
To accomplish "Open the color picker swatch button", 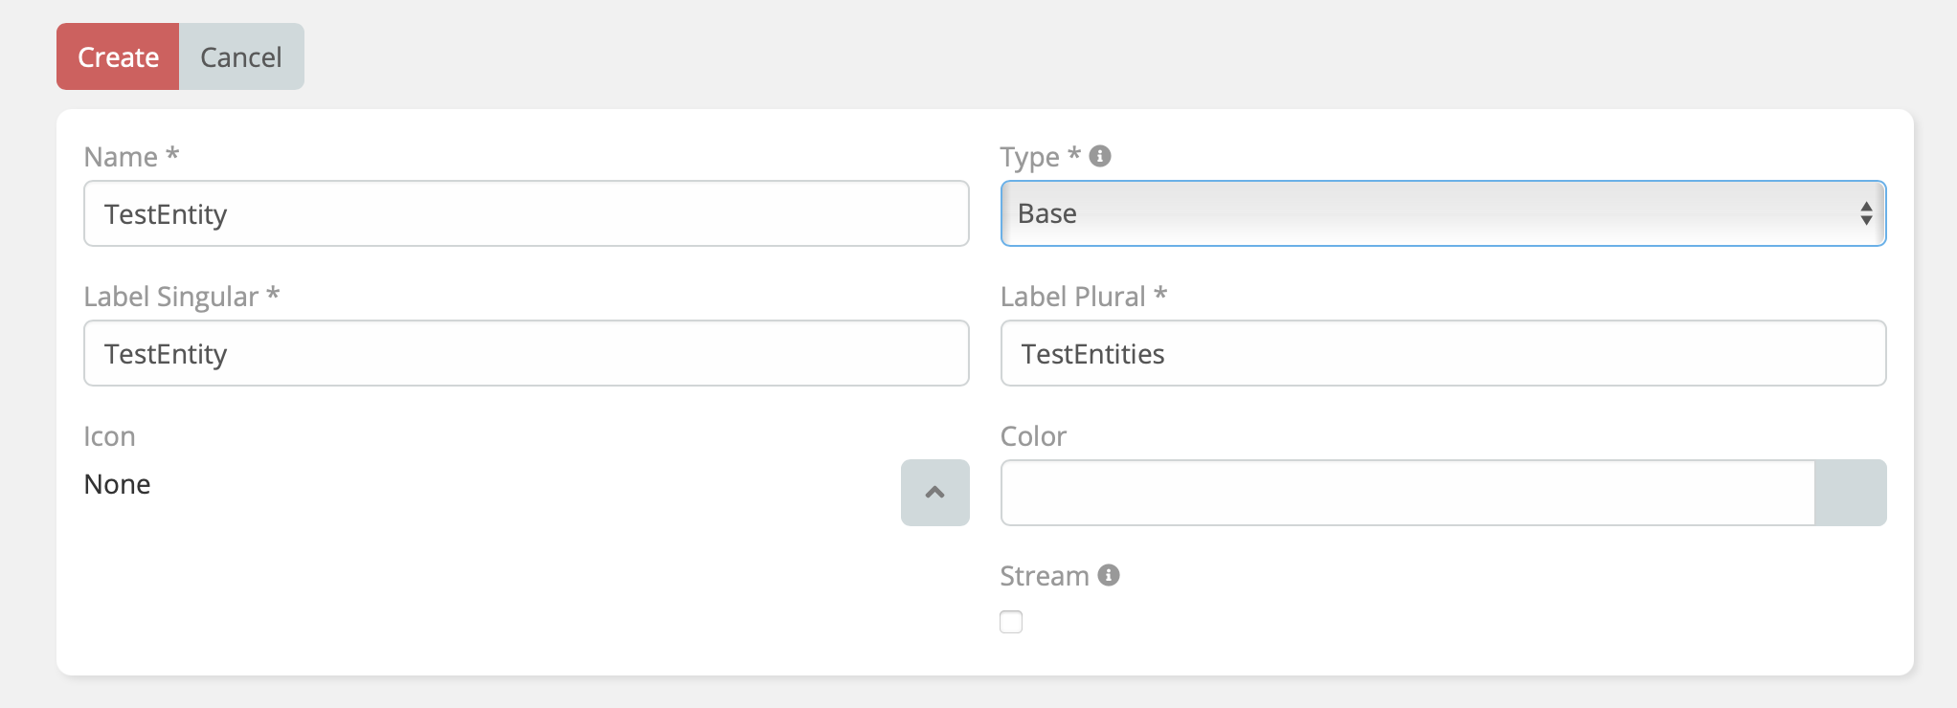I will coord(1850,493).
